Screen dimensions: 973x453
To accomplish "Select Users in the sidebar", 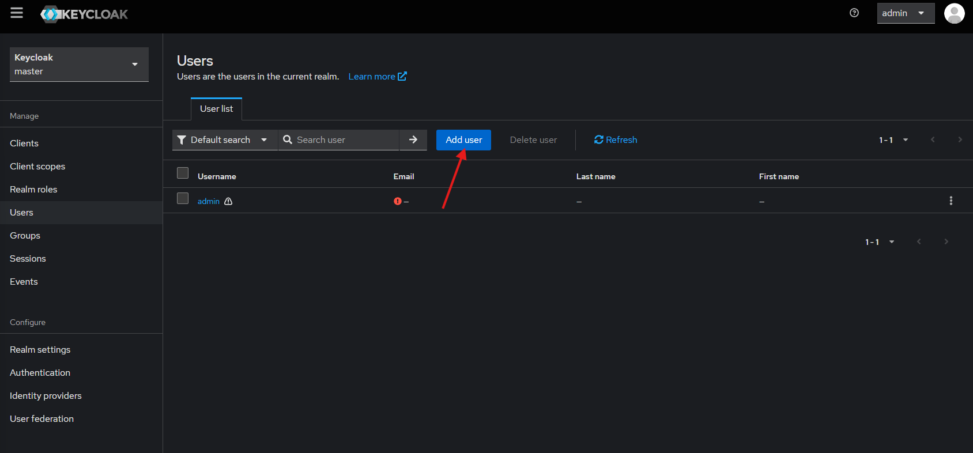I will [x=81, y=212].
